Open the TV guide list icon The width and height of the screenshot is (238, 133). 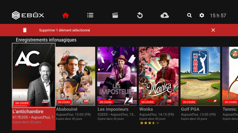[90, 15]
